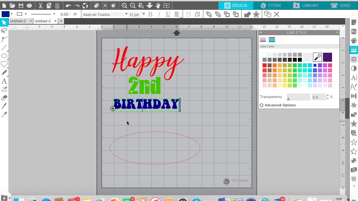Open the line color dropdown arrow
Image resolution: width=358 pixels, height=201 pixels.
click(26, 14)
